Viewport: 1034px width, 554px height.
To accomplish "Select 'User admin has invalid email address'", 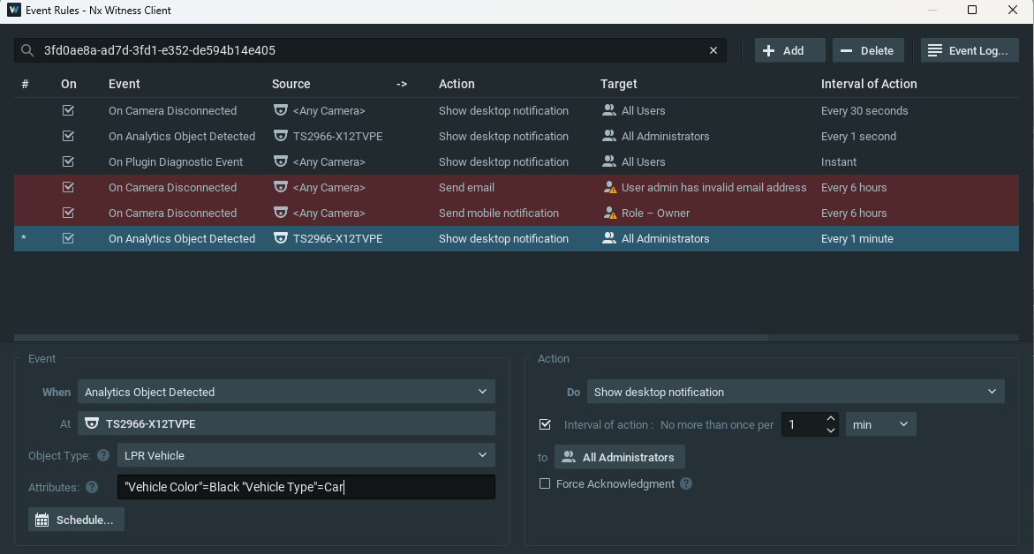I will [x=713, y=188].
